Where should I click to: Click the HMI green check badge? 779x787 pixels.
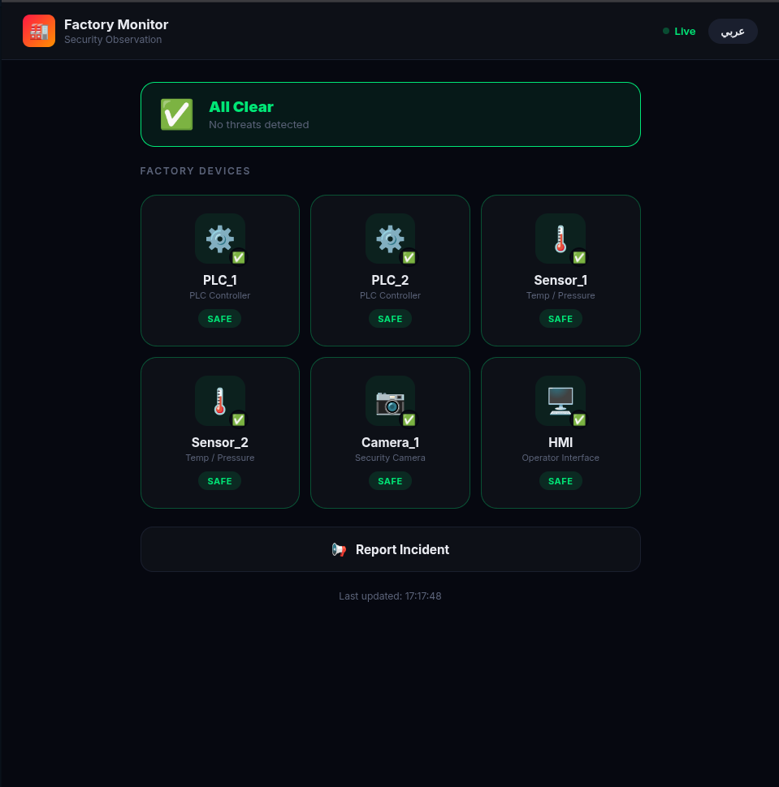(x=579, y=419)
